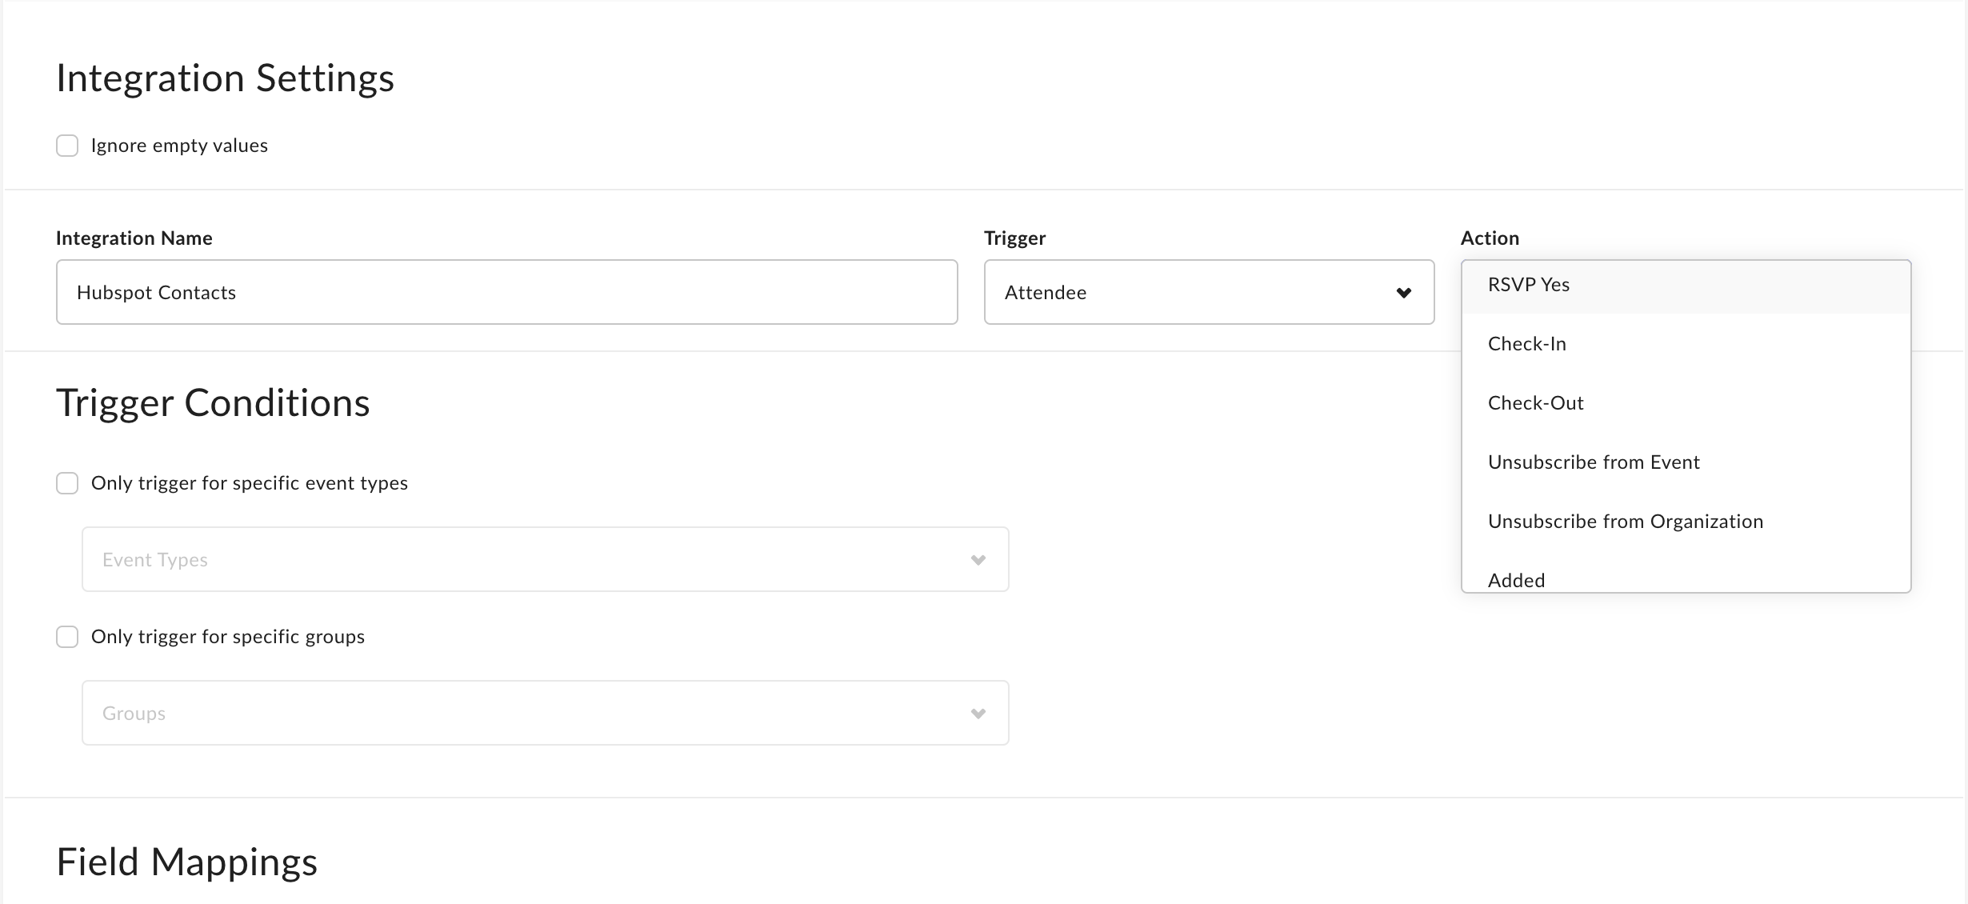
Task: Click the Integration Name label
Action: [x=134, y=238]
